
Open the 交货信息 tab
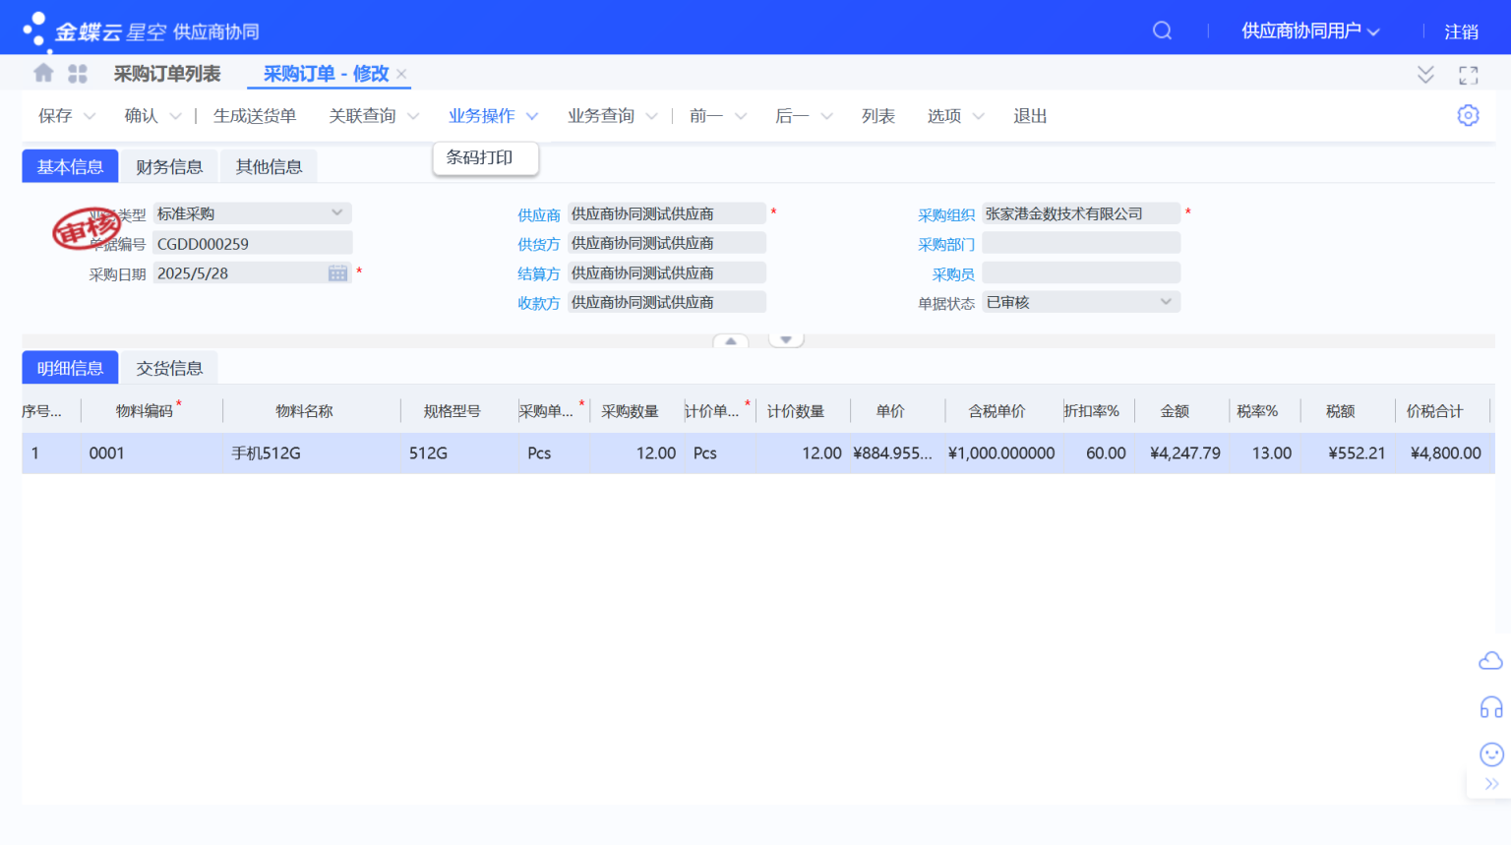[169, 367]
